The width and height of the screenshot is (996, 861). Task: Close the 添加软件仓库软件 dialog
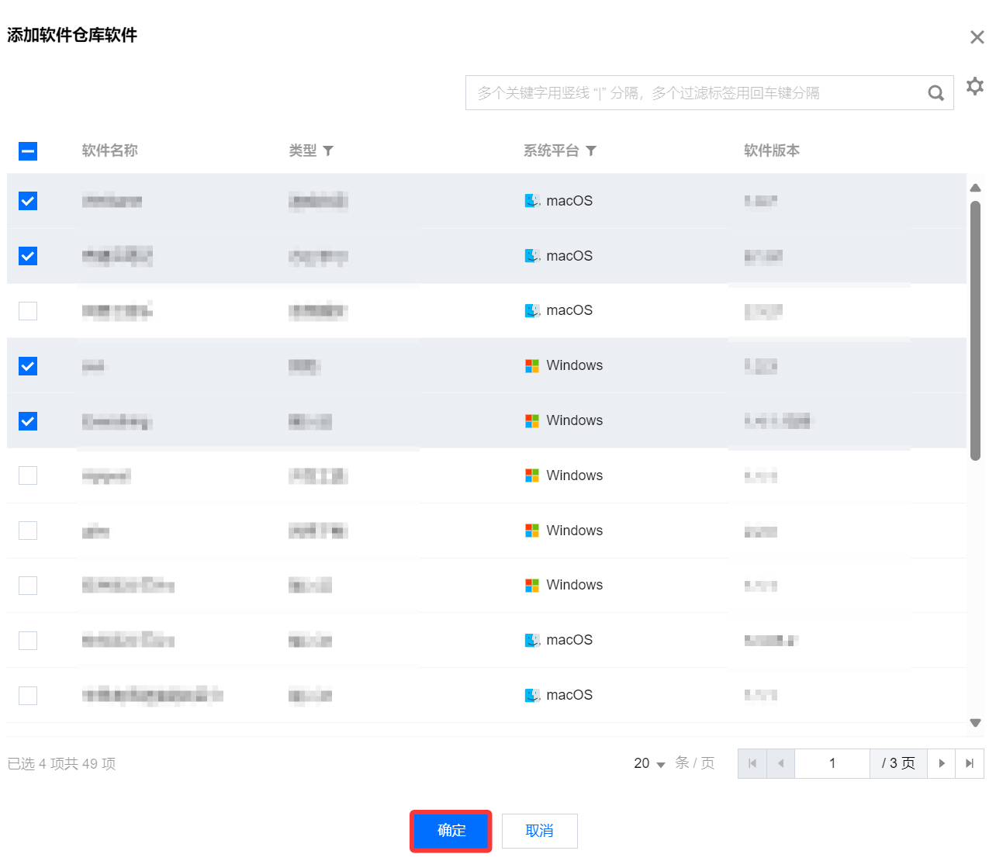click(x=977, y=37)
